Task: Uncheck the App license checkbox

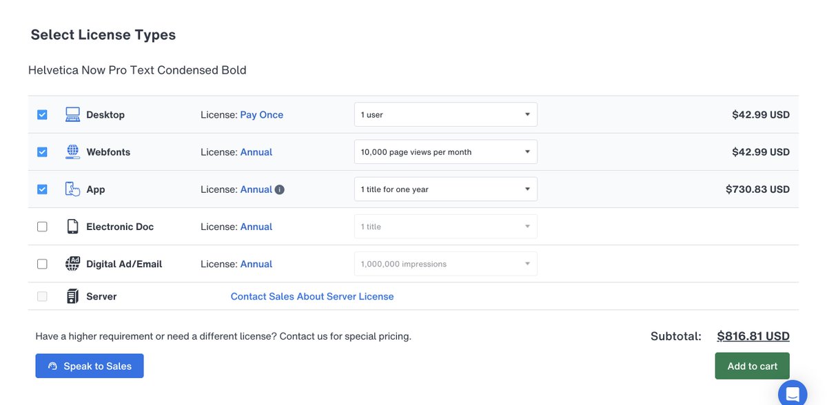Action: [42, 189]
